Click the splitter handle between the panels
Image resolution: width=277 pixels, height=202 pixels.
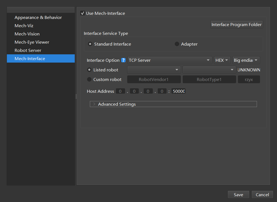tap(76, 96)
